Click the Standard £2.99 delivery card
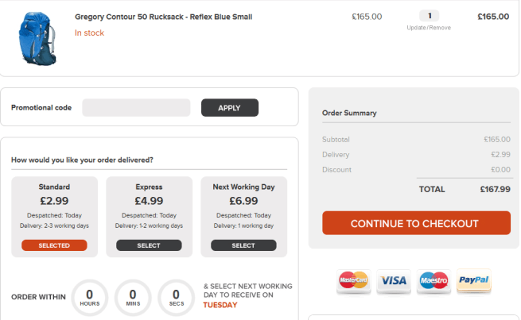Image resolution: width=521 pixels, height=320 pixels. [55, 217]
